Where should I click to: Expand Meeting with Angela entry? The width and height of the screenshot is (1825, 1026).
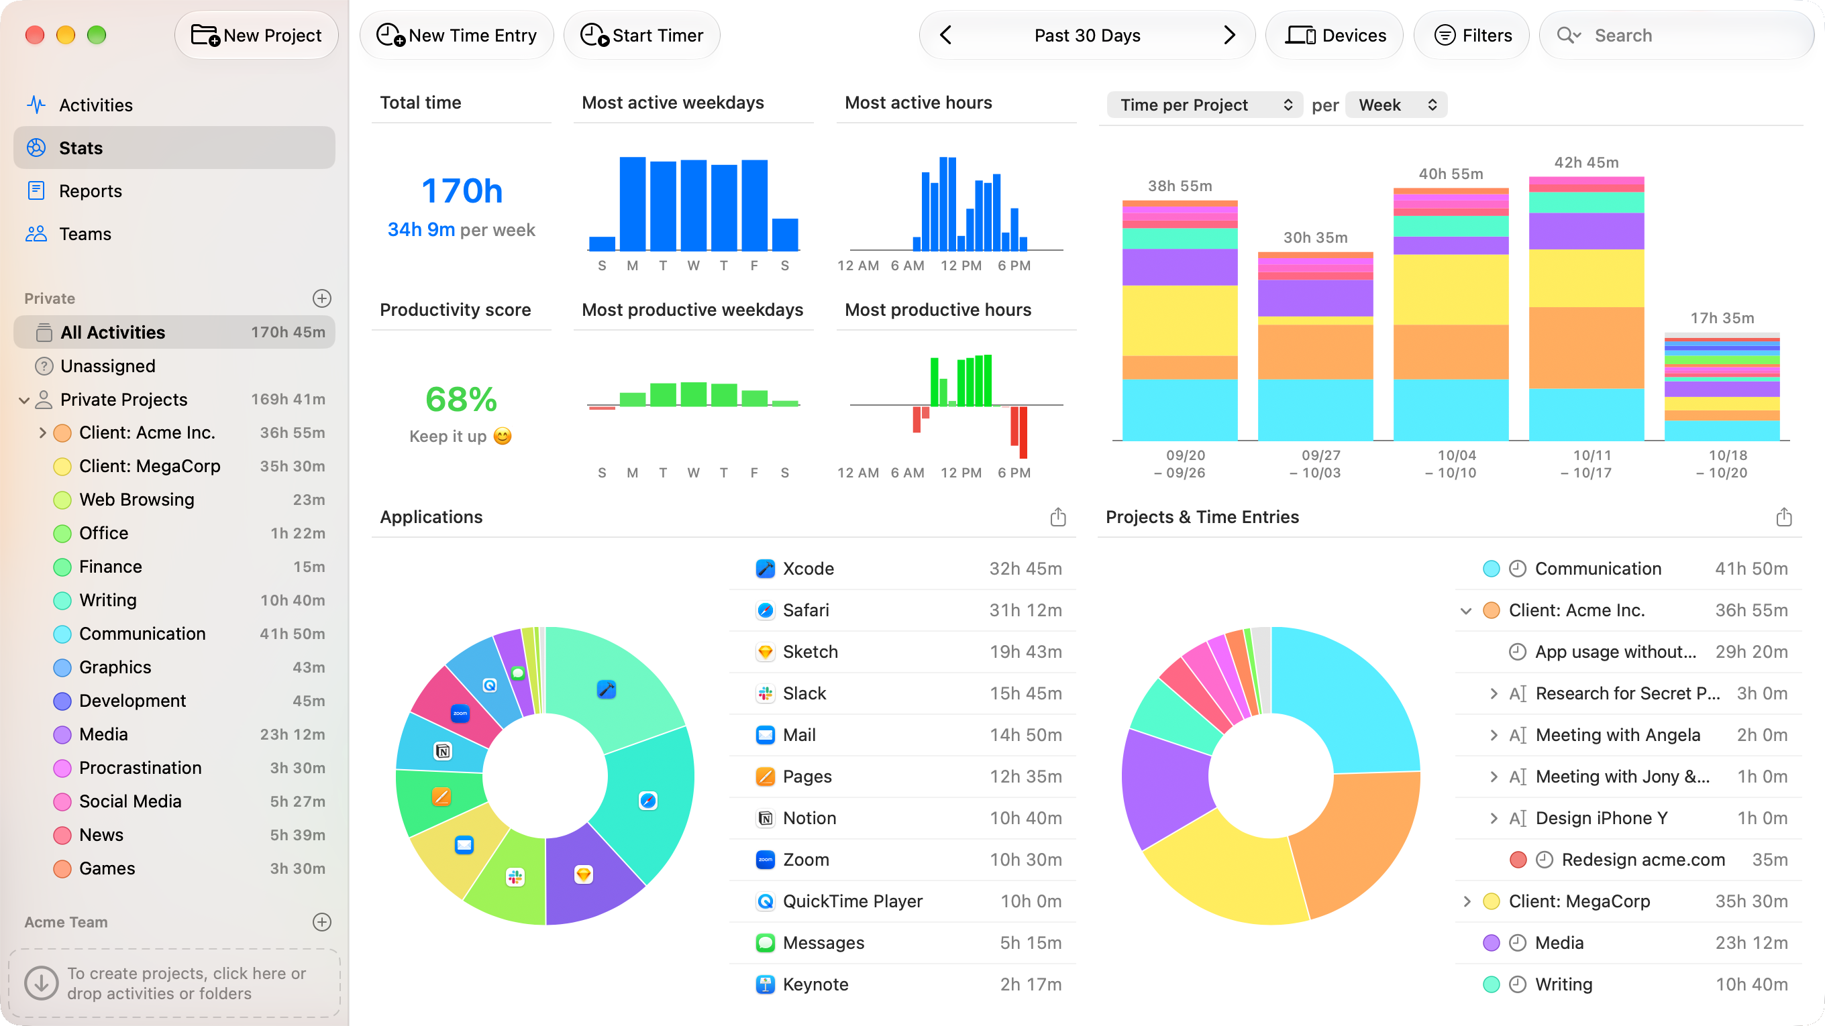tap(1494, 735)
